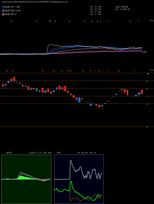Screen dimensions: 154x204
Task: Select the 'DOW ST: 7.03' legend text
Action: click(x=12, y=7)
